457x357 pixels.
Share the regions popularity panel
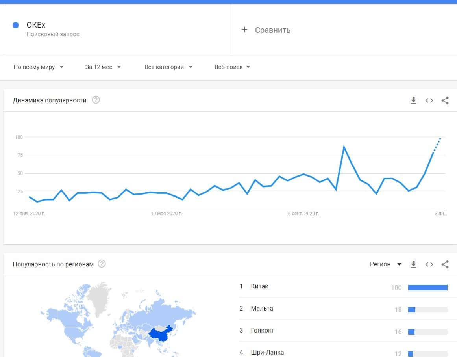click(445, 264)
